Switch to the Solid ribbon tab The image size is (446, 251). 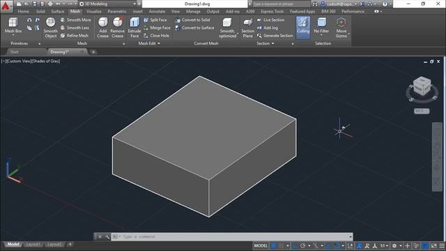click(40, 11)
